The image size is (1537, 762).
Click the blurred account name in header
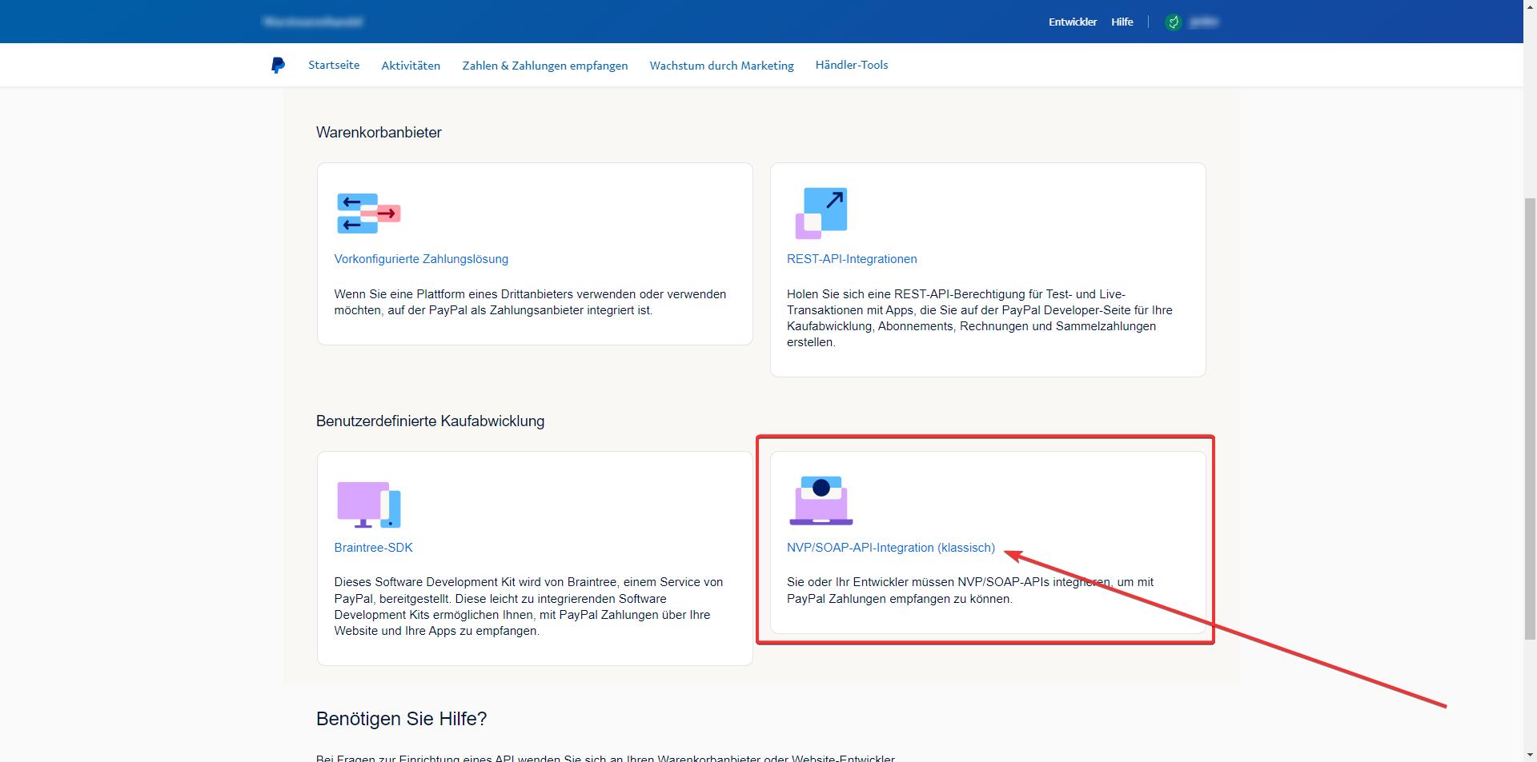[x=1203, y=22]
